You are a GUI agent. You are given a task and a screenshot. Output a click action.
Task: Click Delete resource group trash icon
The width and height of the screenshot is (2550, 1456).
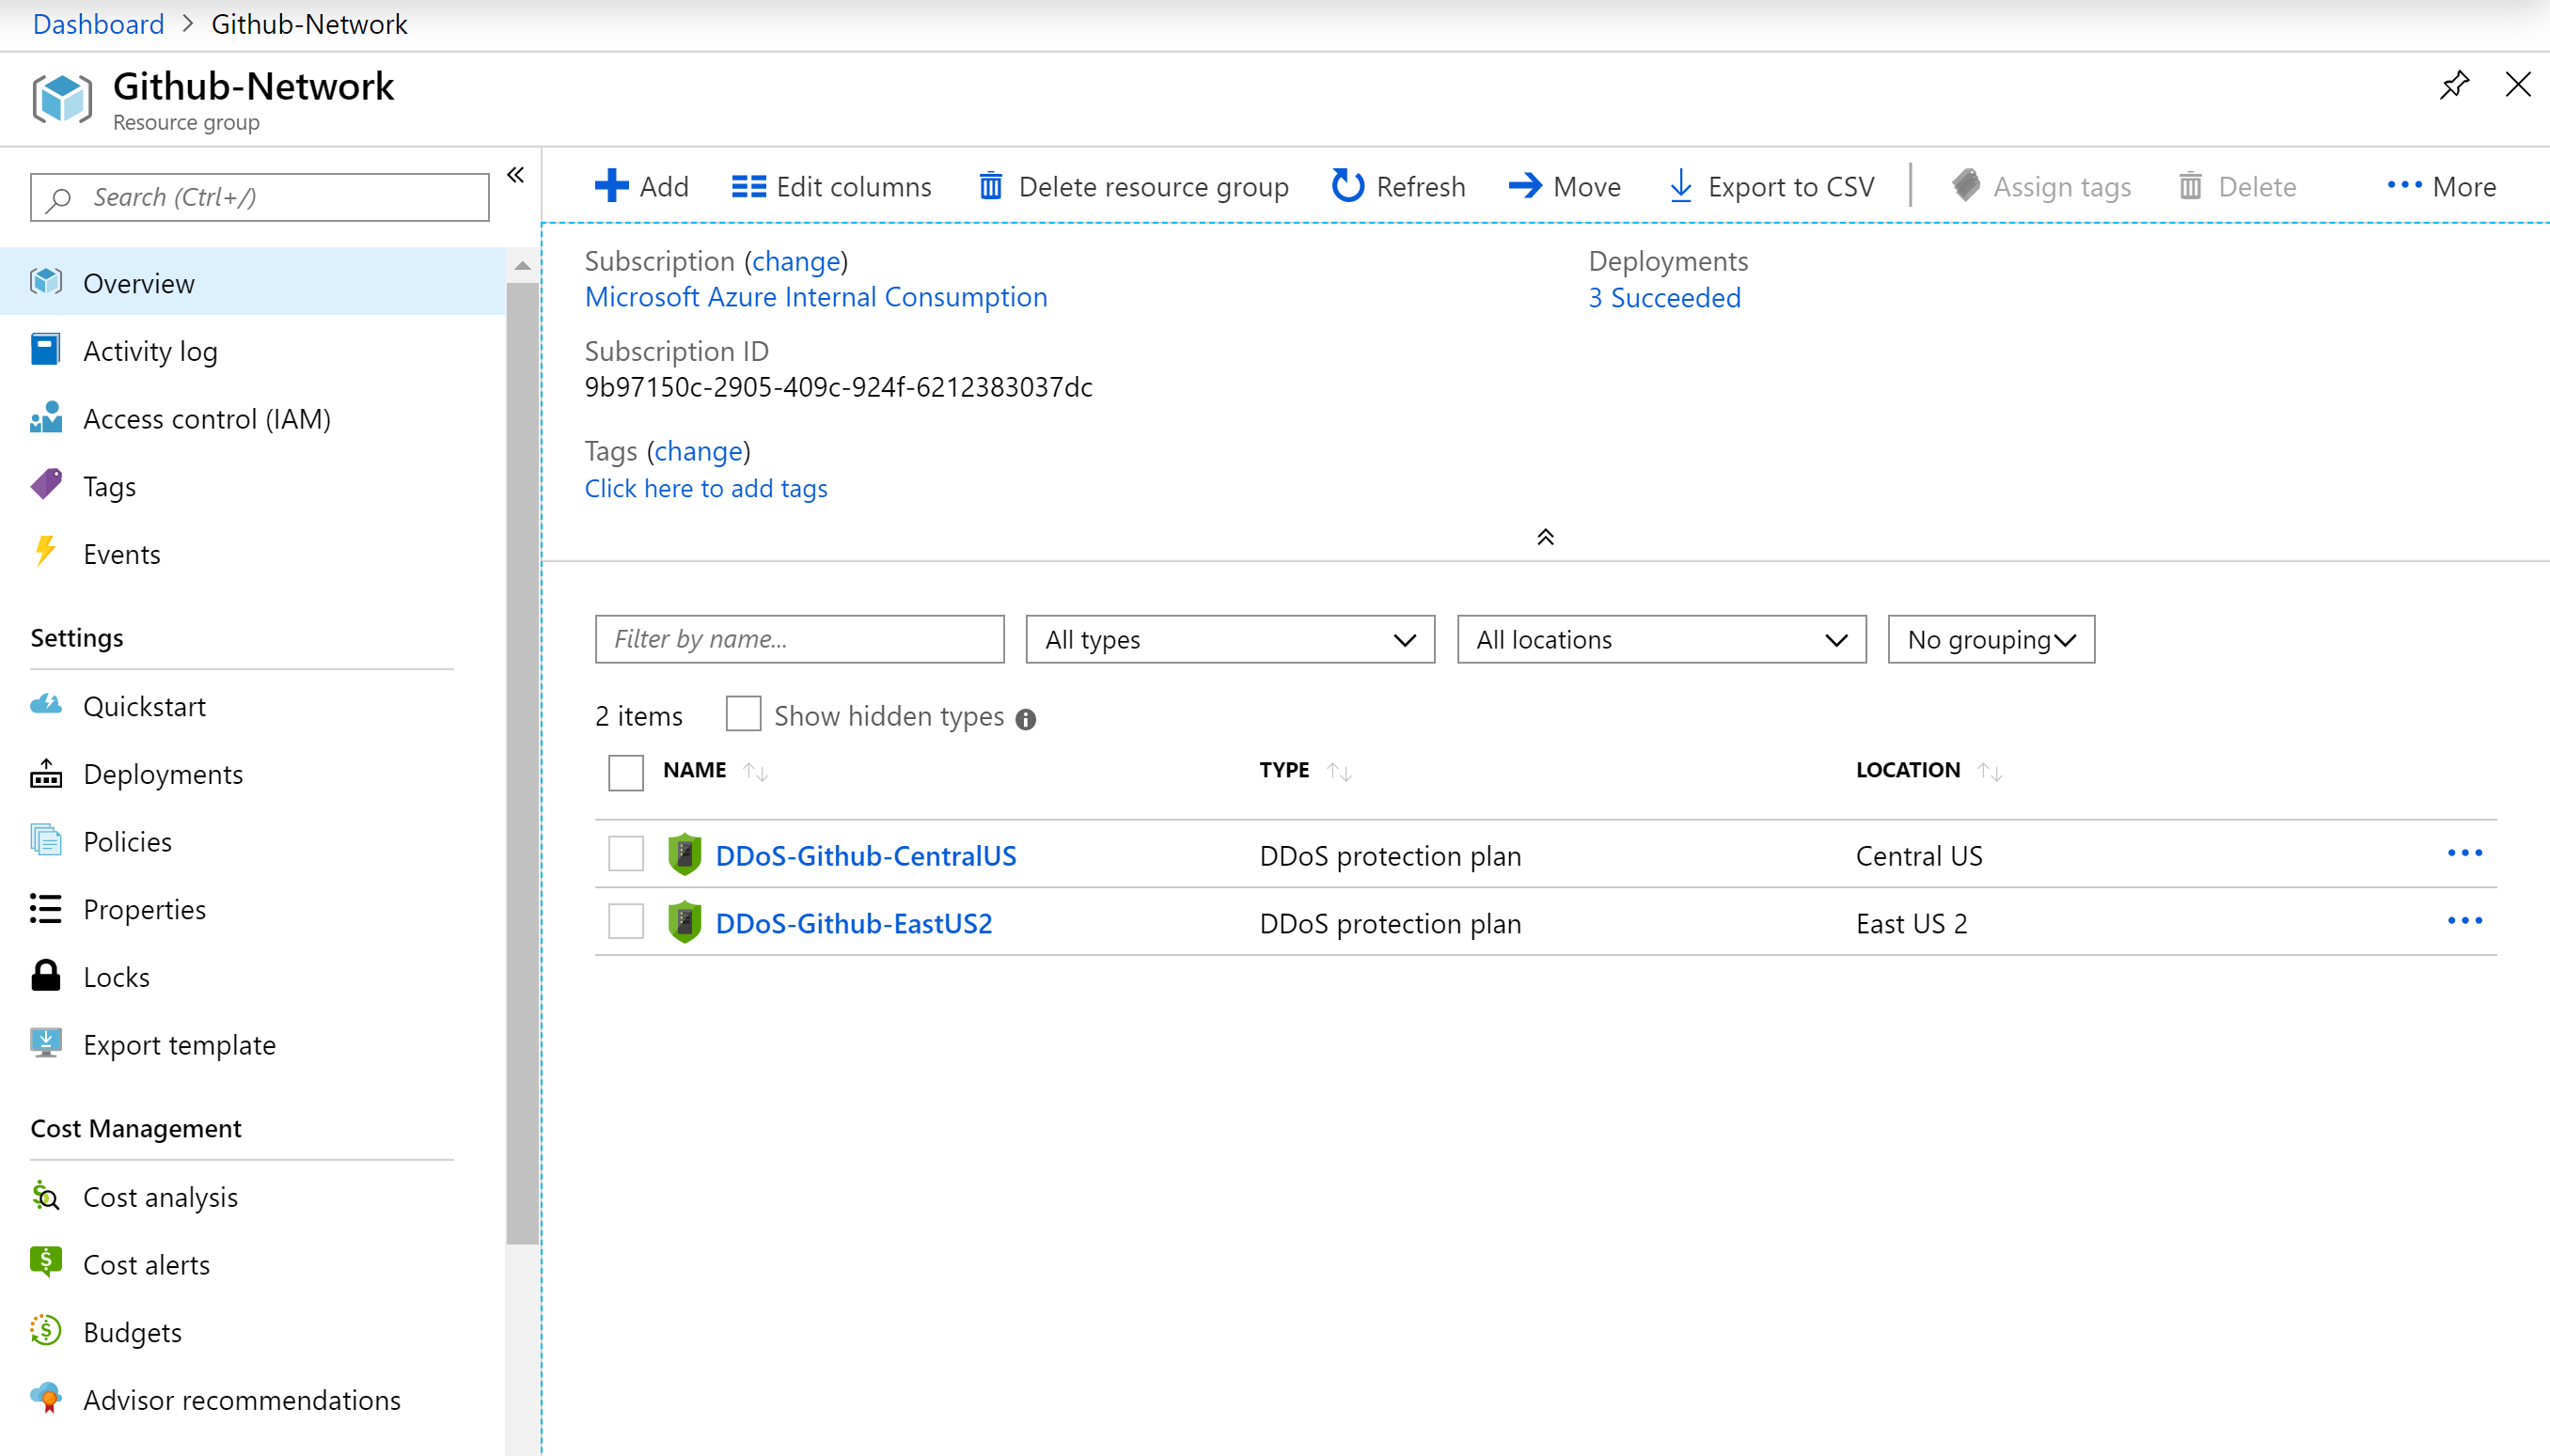(990, 186)
